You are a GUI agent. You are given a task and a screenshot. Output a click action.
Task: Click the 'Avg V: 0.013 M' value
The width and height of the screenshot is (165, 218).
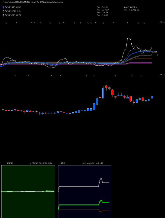coord(130,7)
